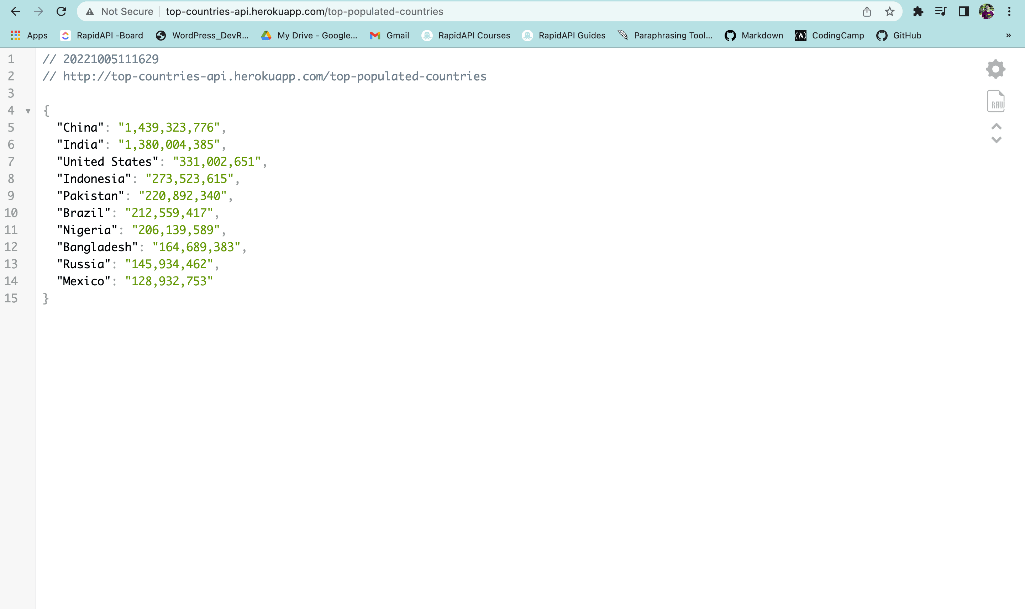Show more bookmarks with the double chevron
This screenshot has height=609, width=1025.
pyautogui.click(x=1008, y=35)
